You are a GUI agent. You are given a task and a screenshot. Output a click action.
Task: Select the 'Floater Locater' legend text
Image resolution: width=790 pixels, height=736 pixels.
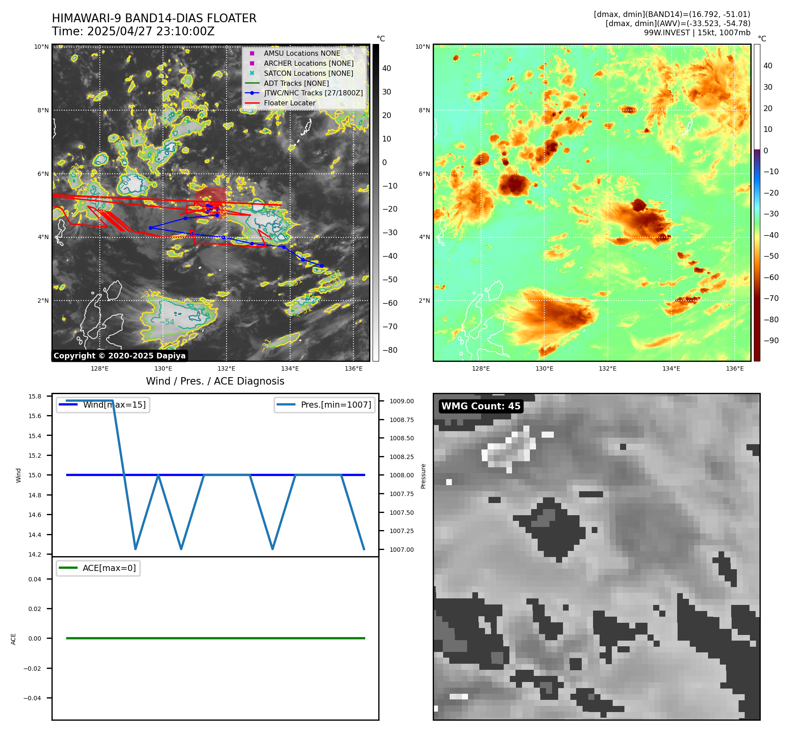[x=290, y=103]
